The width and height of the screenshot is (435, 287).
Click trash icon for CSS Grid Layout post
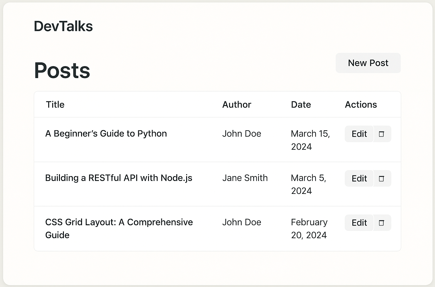[382, 223]
